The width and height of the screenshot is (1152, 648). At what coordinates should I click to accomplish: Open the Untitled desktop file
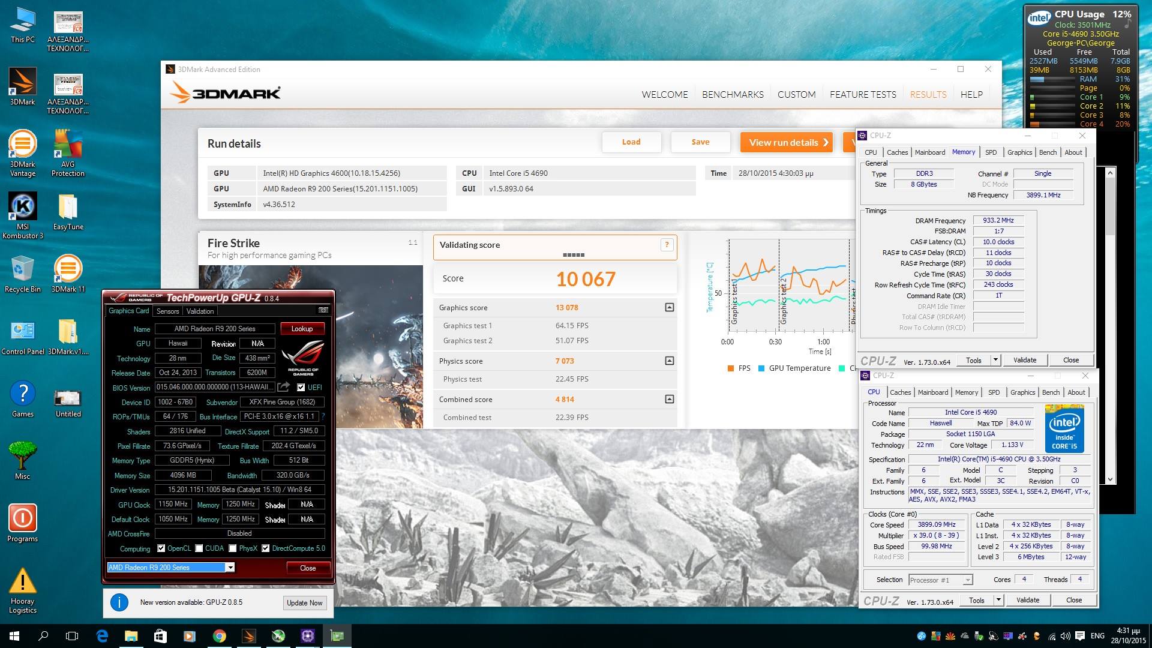(x=68, y=403)
